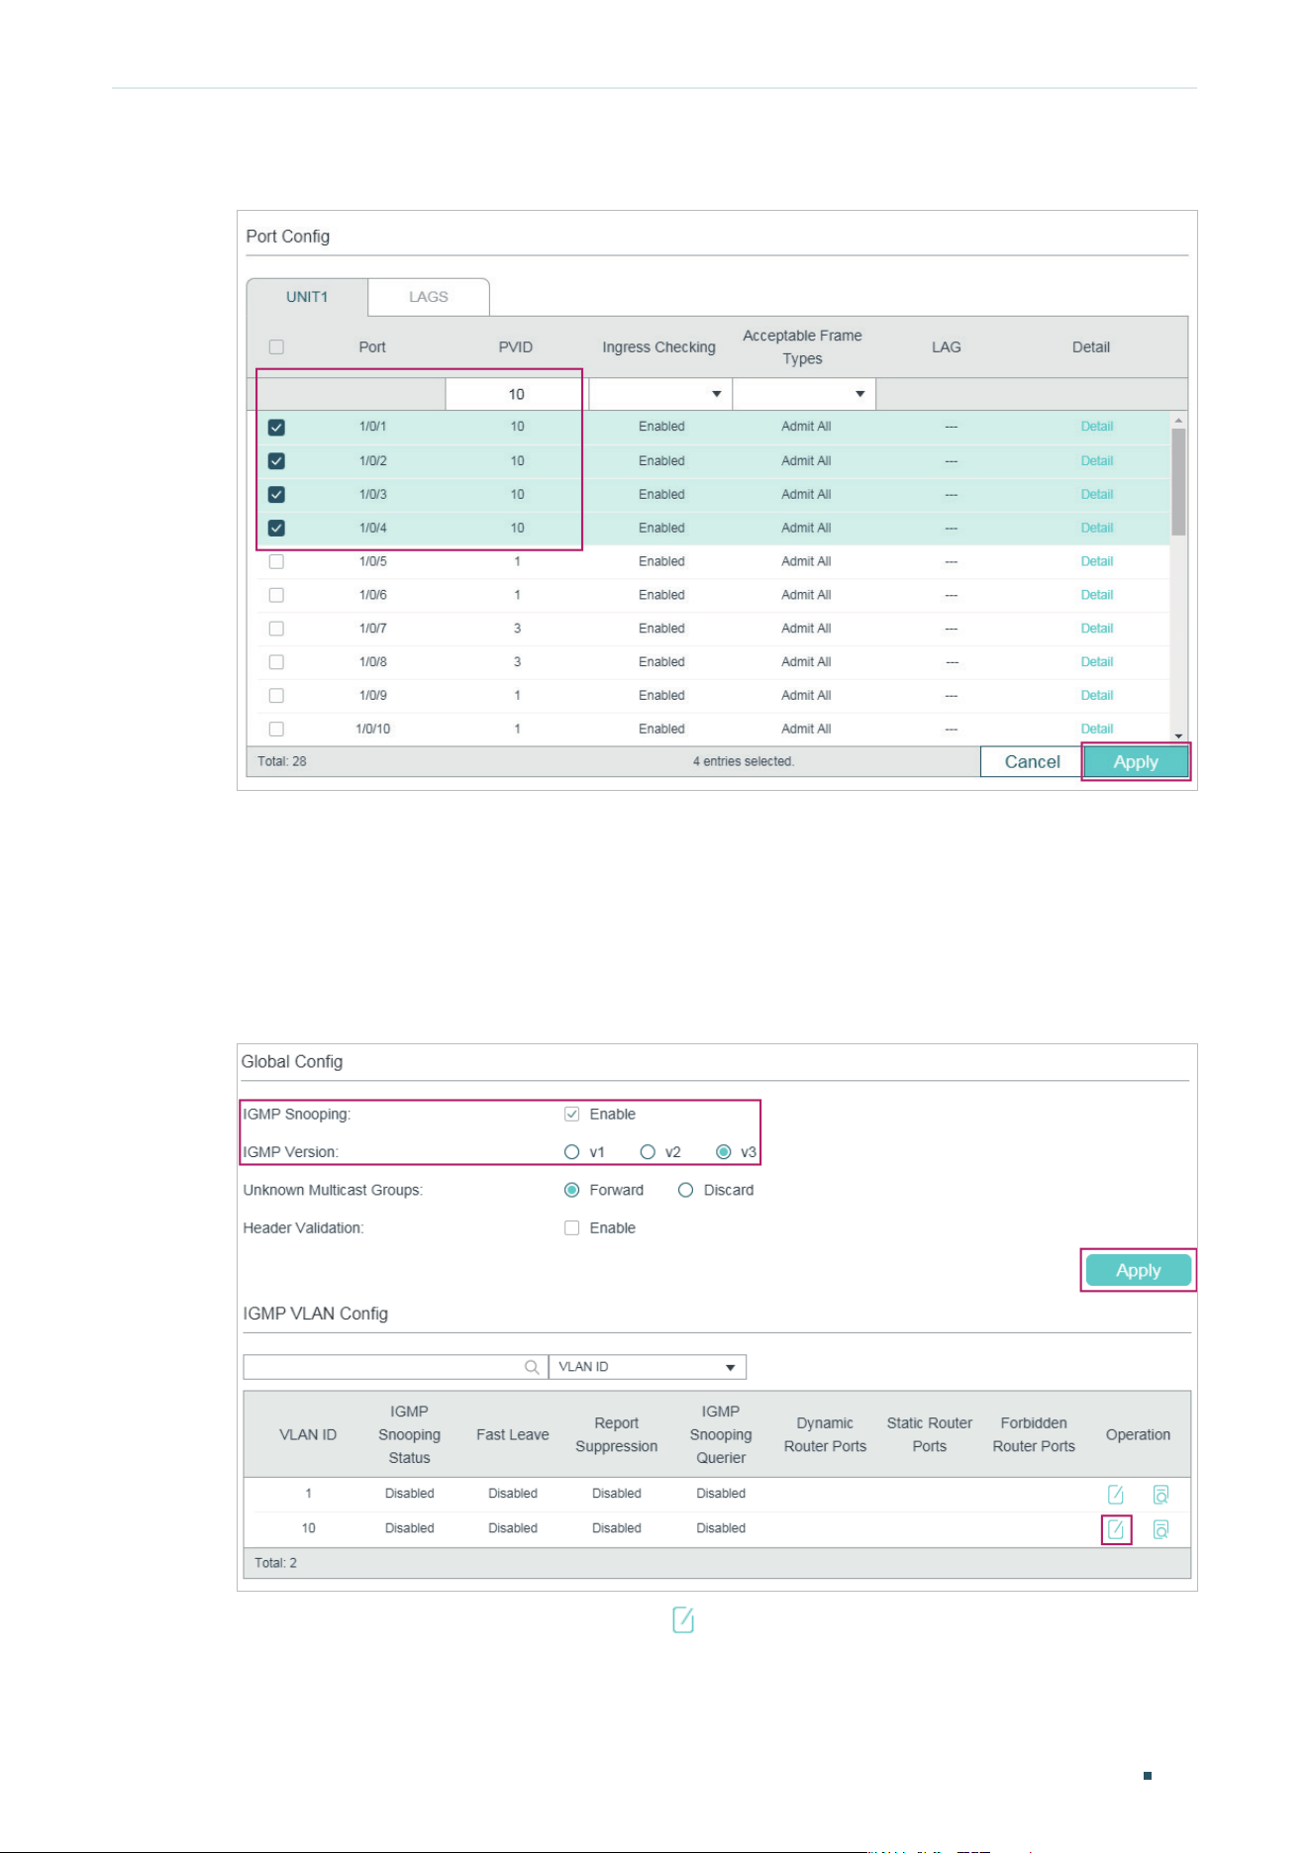The width and height of the screenshot is (1311, 1853).
Task: Uncheck port 1/0/1 checkbox
Action: [276, 428]
